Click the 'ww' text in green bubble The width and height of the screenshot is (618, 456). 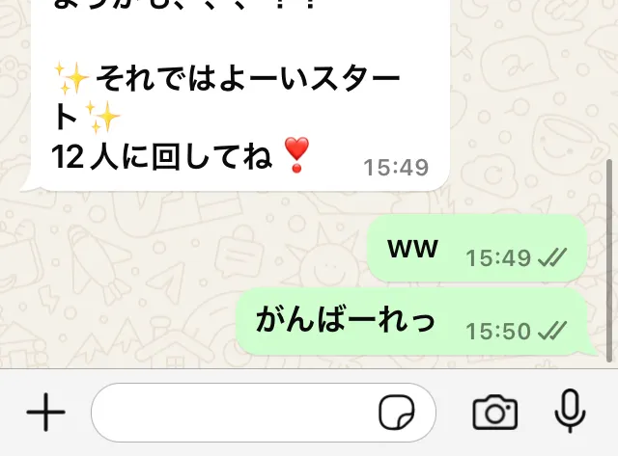coord(412,249)
